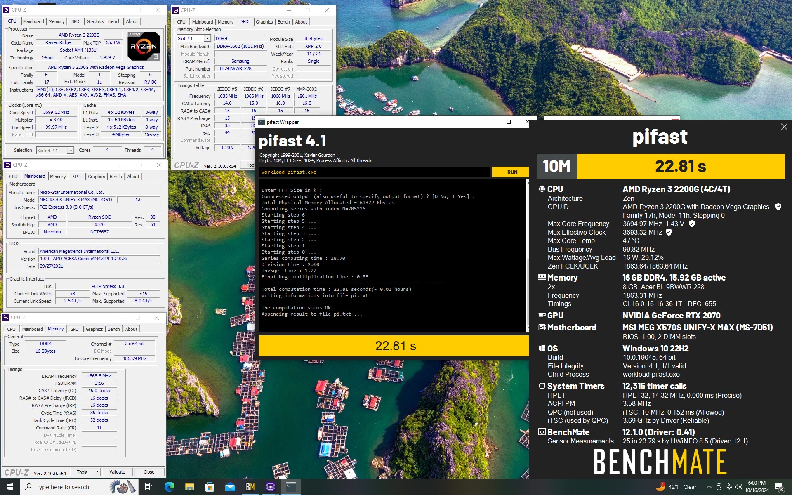The width and height of the screenshot is (792, 495).
Task: Click the OS Windows icon in BenchMate panel
Action: click(x=542, y=348)
